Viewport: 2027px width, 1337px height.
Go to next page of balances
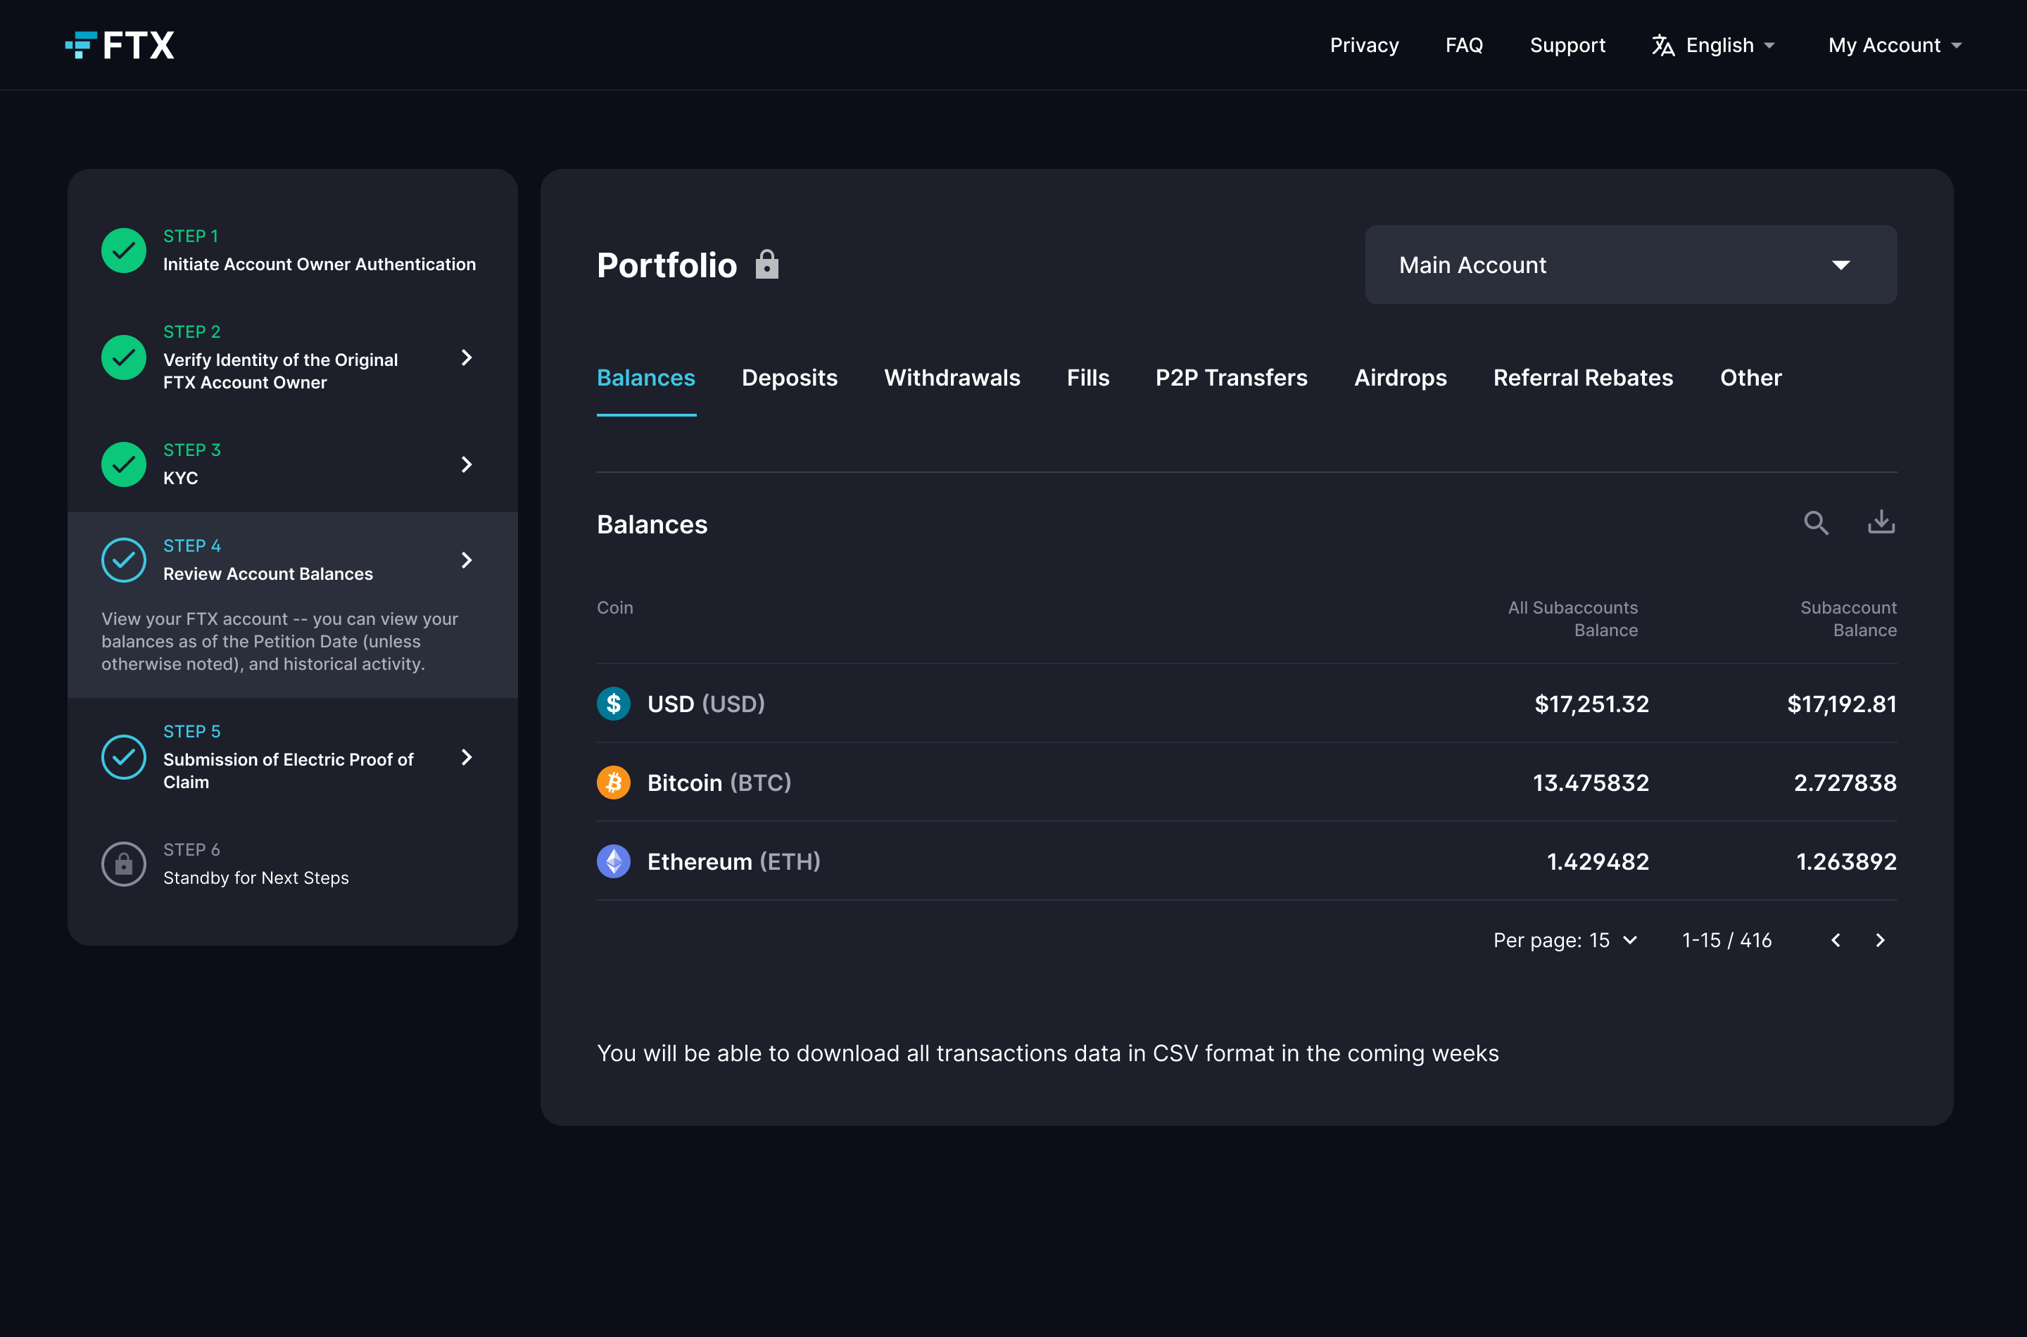coord(1881,941)
